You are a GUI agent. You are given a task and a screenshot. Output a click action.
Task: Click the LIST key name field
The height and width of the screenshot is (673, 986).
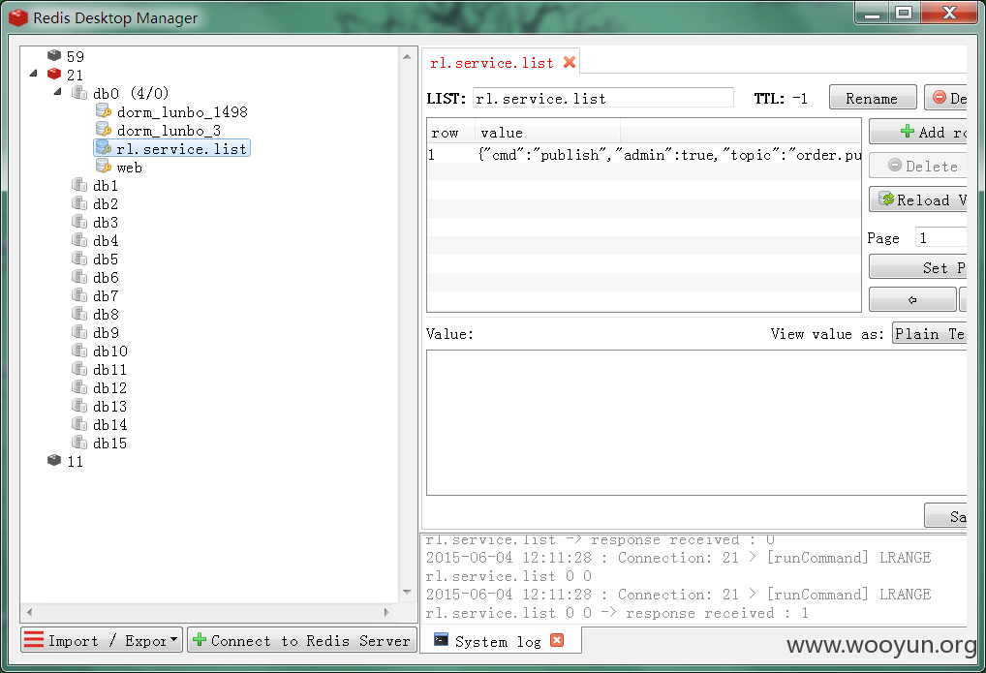pos(603,98)
